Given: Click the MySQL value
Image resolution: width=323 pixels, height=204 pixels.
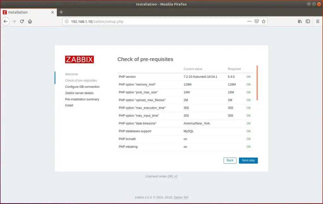Looking at the screenshot, I should tap(189, 131).
